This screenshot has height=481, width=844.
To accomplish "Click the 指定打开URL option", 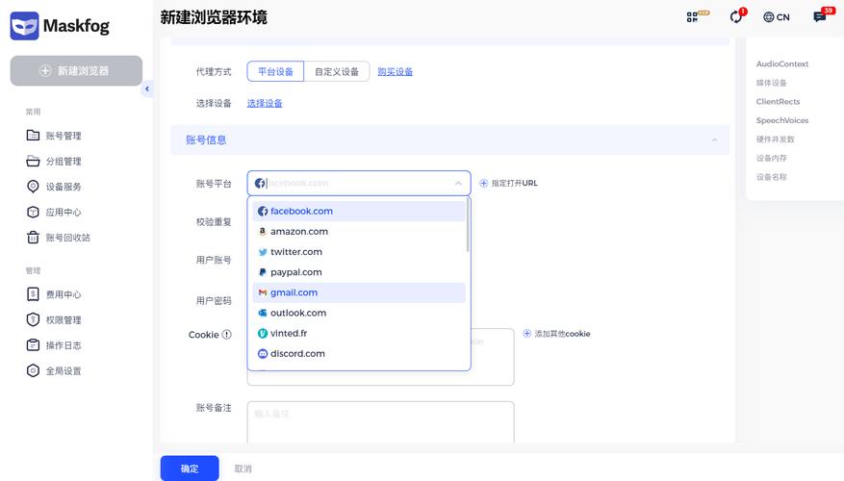I will [x=509, y=183].
